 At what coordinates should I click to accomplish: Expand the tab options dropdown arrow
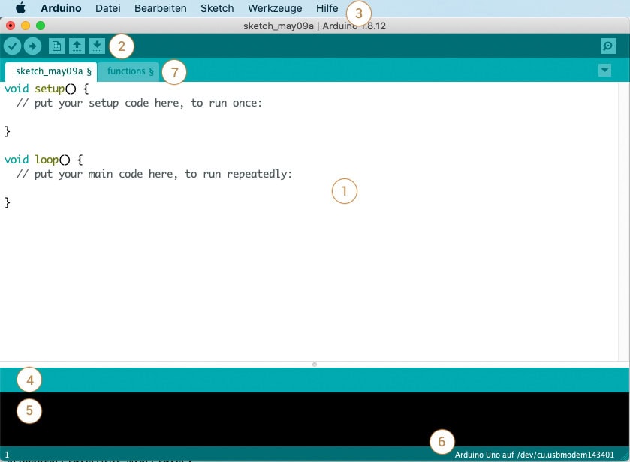click(x=604, y=70)
